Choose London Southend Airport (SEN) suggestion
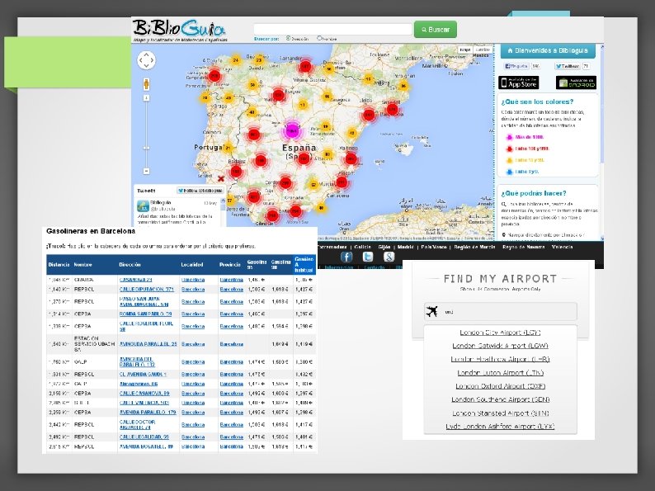655x491 pixels. [500, 399]
